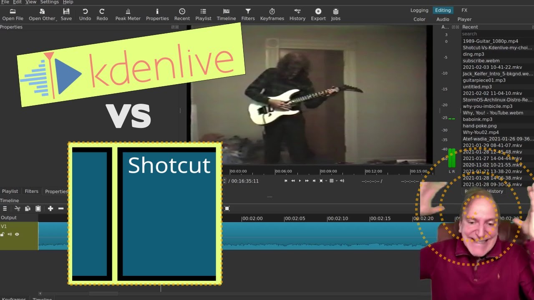Image resolution: width=534 pixels, height=300 pixels.
Task: Click the Open File toolbar icon
Action: coord(13,14)
